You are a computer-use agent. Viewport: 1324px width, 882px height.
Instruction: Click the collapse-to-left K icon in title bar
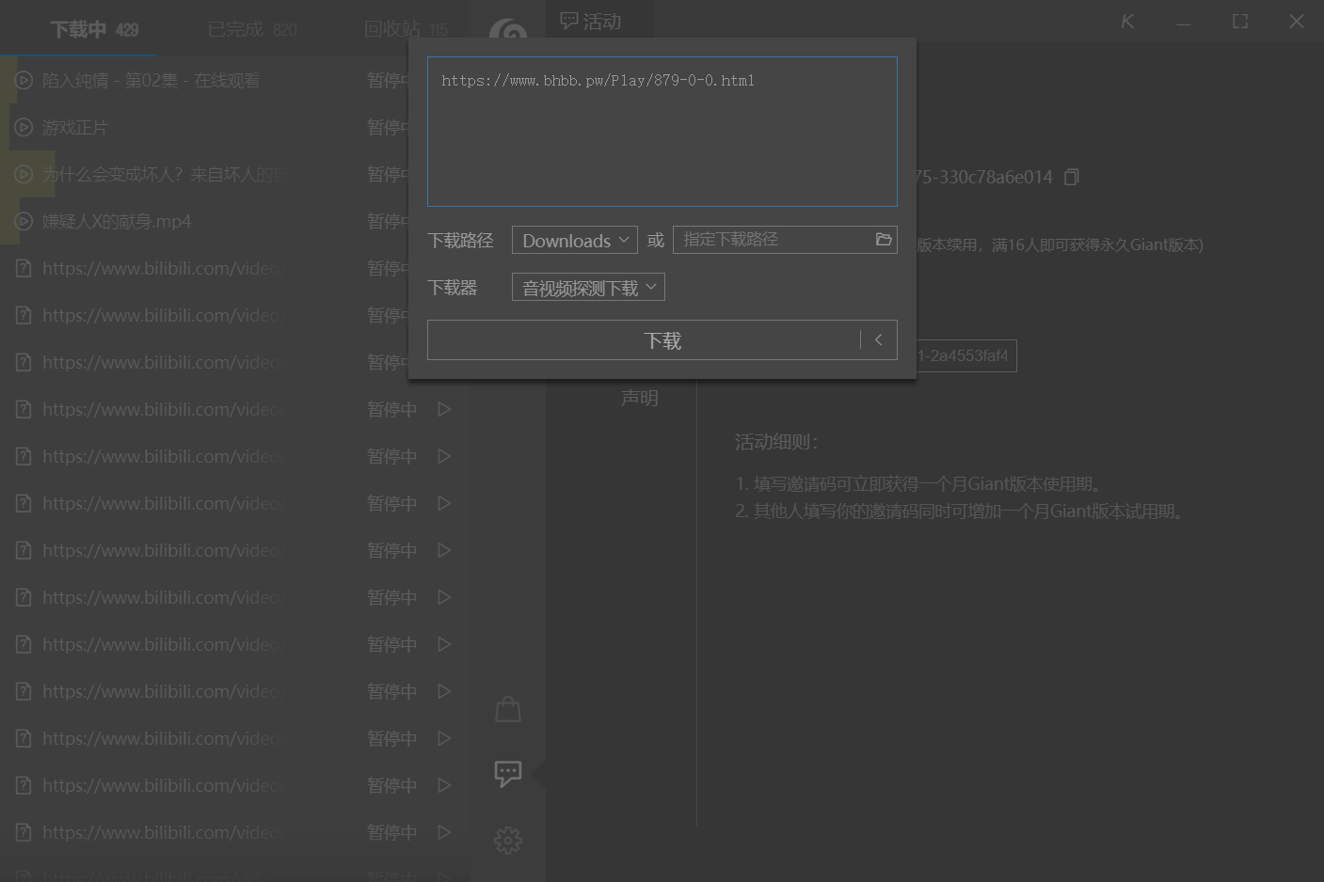[1127, 21]
